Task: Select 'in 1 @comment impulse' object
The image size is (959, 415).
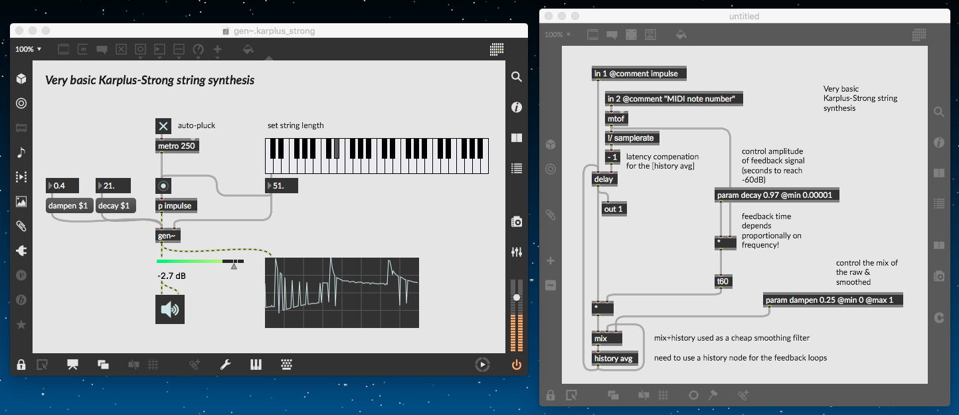Action: point(639,74)
